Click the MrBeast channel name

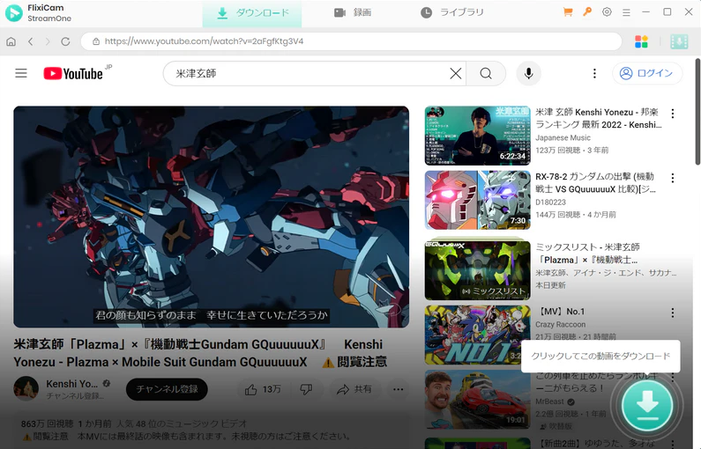pos(550,401)
